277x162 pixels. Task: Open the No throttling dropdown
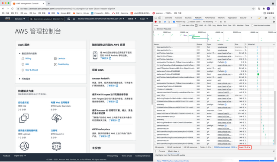click(209, 22)
